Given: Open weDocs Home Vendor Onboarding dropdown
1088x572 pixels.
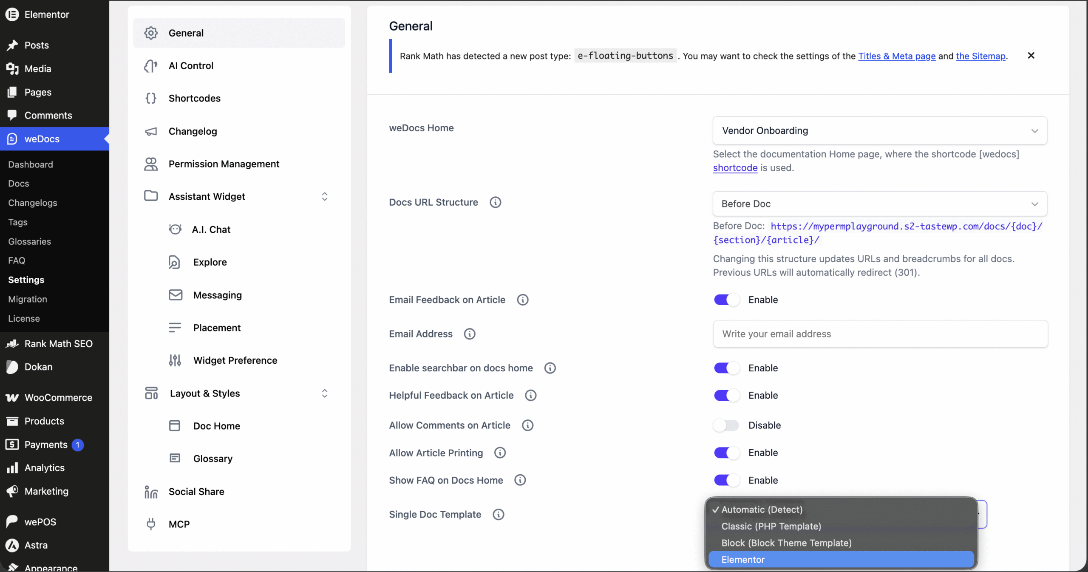Looking at the screenshot, I should click(880, 130).
